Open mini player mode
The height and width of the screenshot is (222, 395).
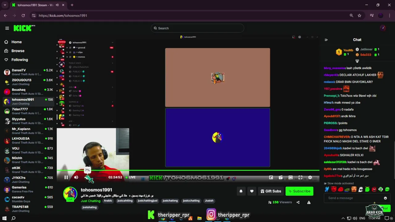[x=271, y=177]
